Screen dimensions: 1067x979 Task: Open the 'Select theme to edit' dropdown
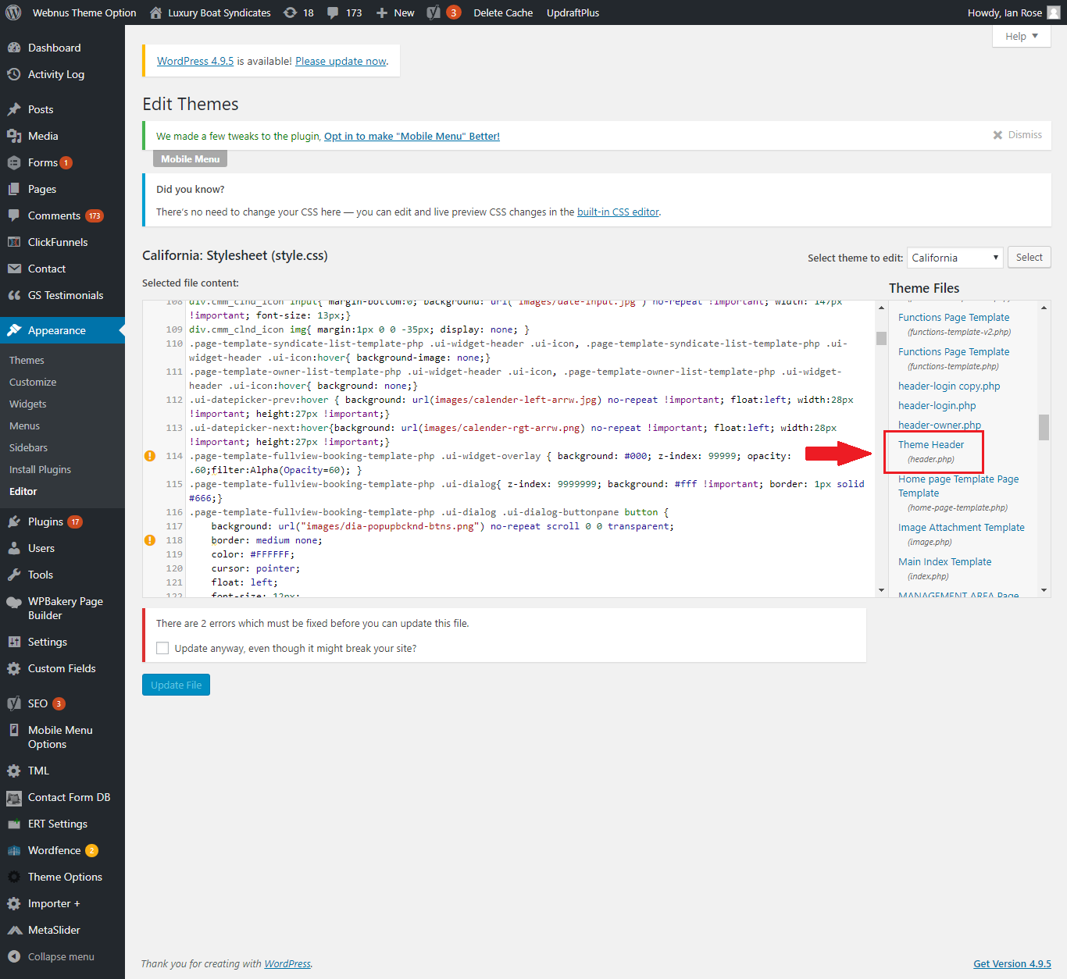coord(955,258)
